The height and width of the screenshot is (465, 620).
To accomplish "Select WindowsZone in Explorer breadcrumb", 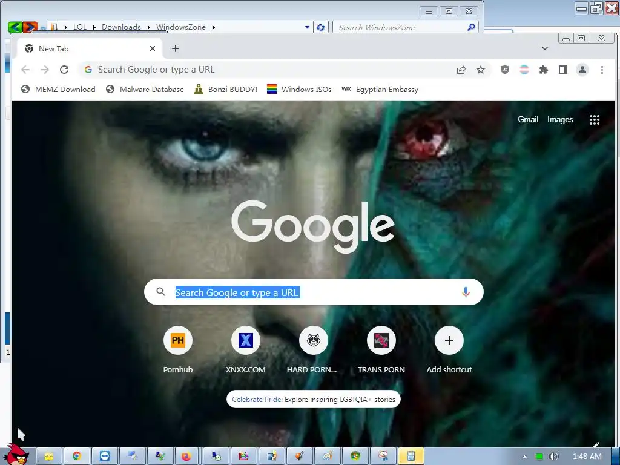I will point(181,27).
